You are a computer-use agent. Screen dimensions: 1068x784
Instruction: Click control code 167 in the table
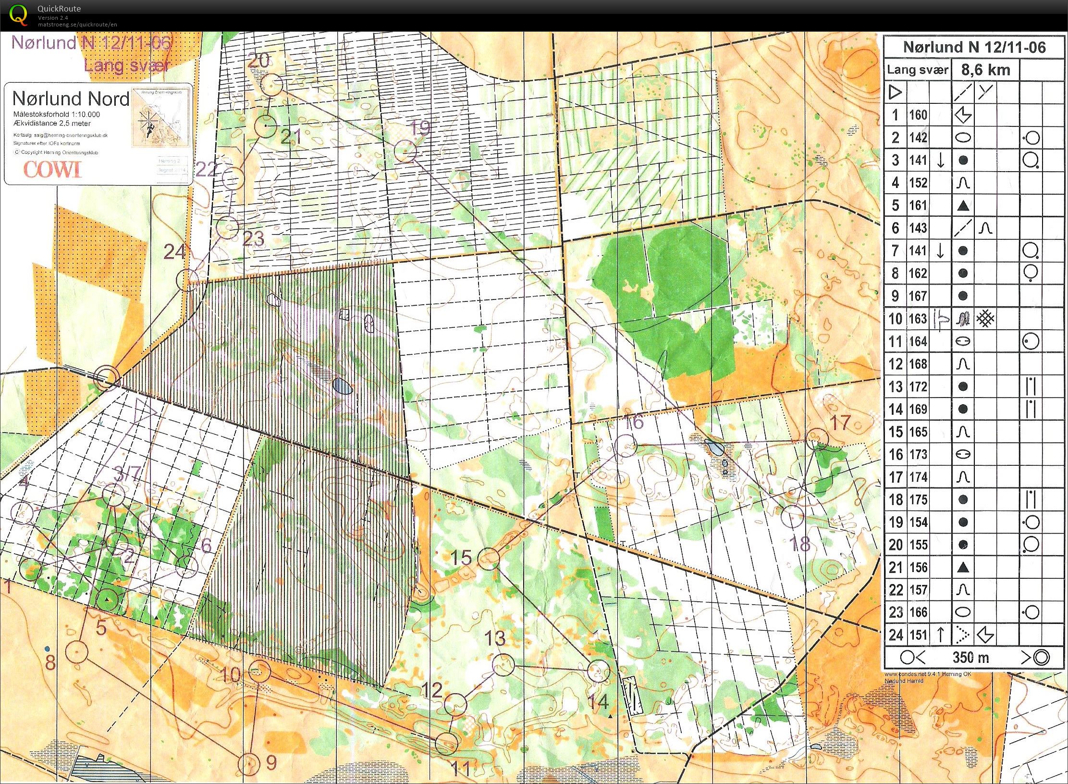918,296
